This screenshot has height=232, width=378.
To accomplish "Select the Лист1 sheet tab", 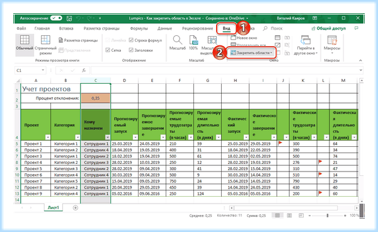I will [x=54, y=207].
